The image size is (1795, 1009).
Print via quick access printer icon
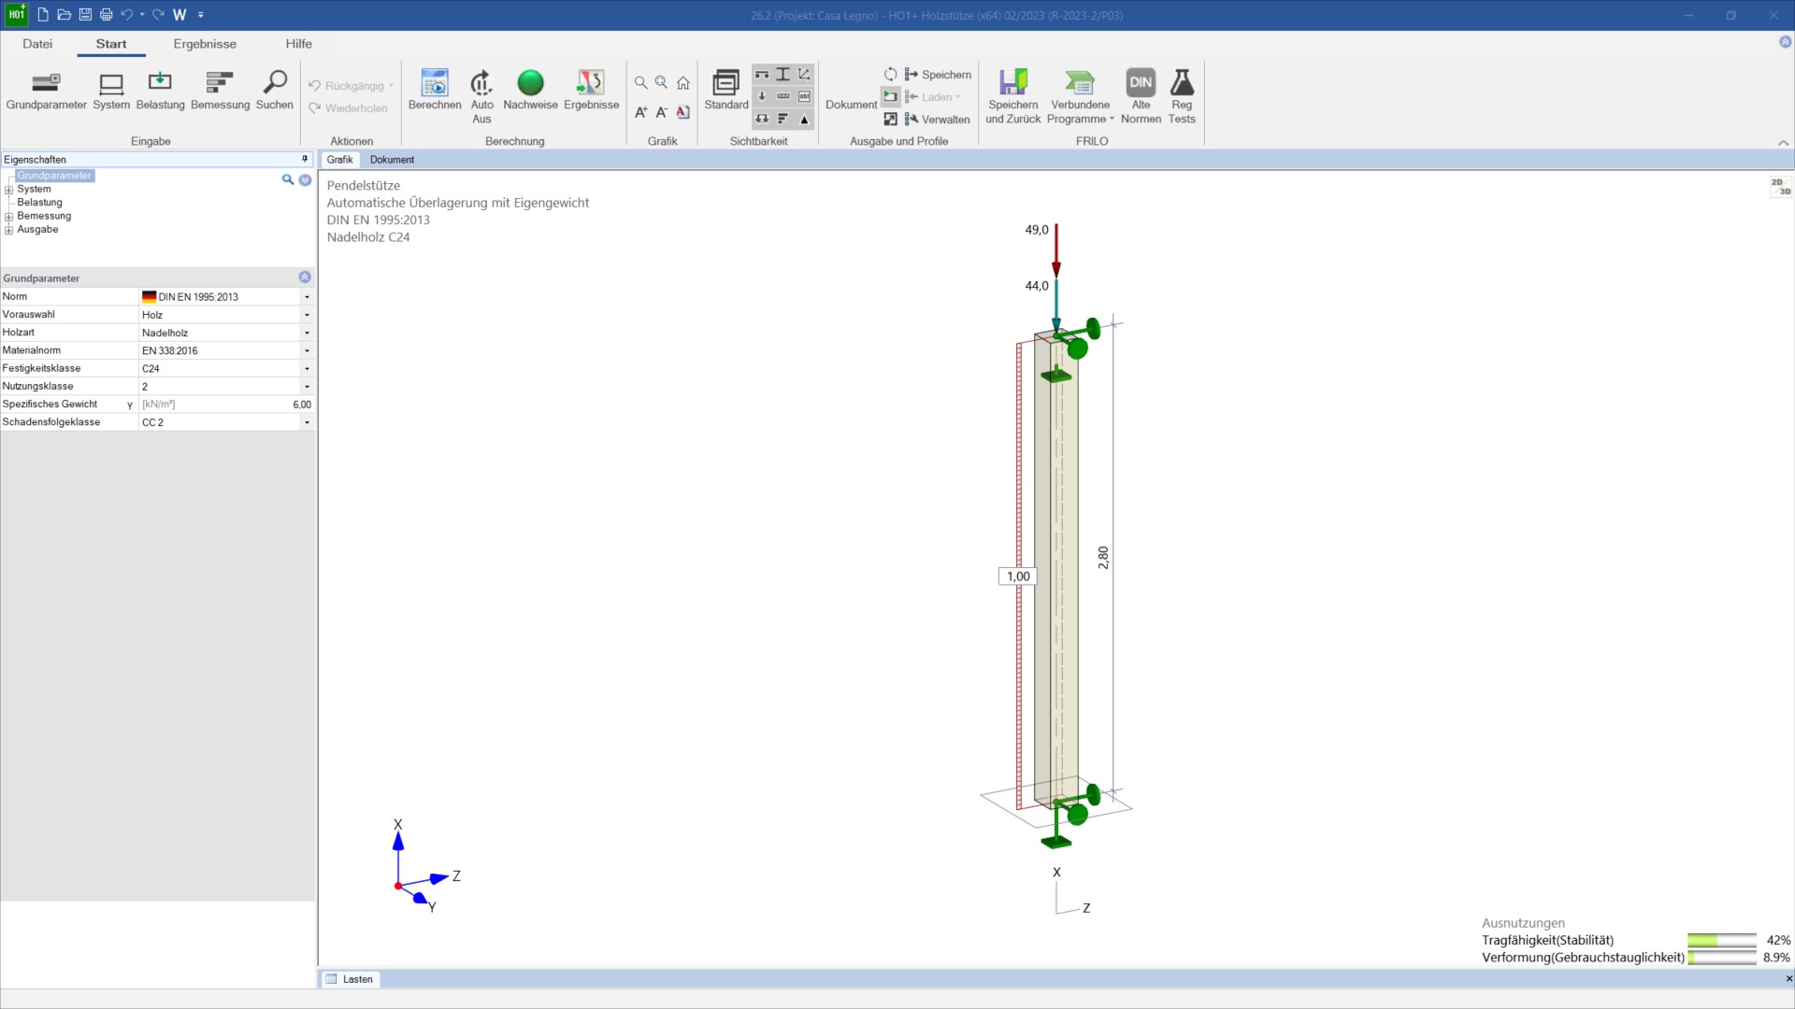pyautogui.click(x=106, y=14)
